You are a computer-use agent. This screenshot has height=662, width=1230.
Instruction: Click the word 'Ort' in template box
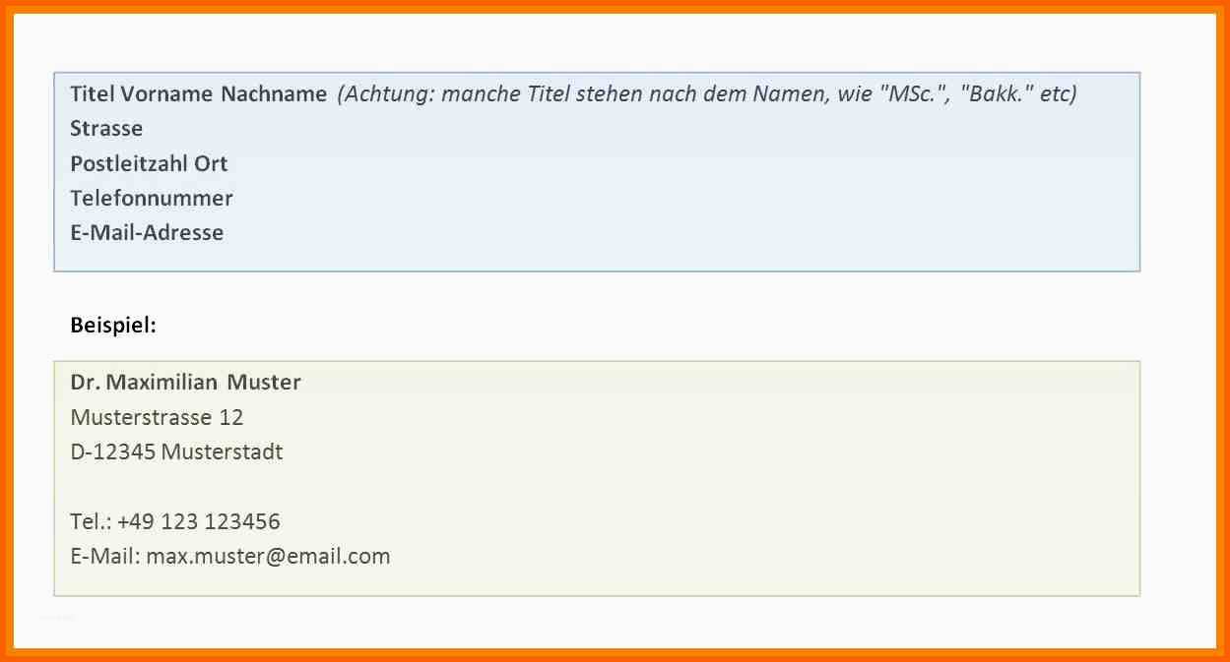(x=211, y=163)
